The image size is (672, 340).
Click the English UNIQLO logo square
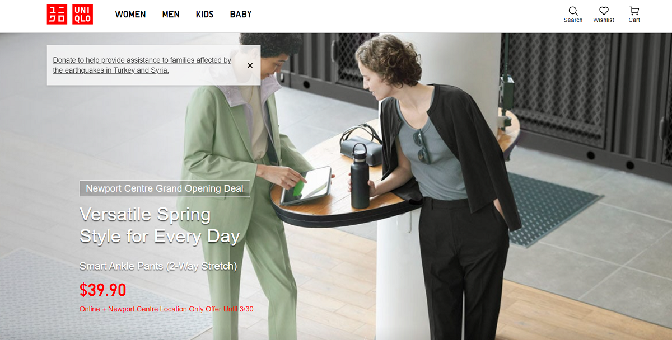point(82,14)
